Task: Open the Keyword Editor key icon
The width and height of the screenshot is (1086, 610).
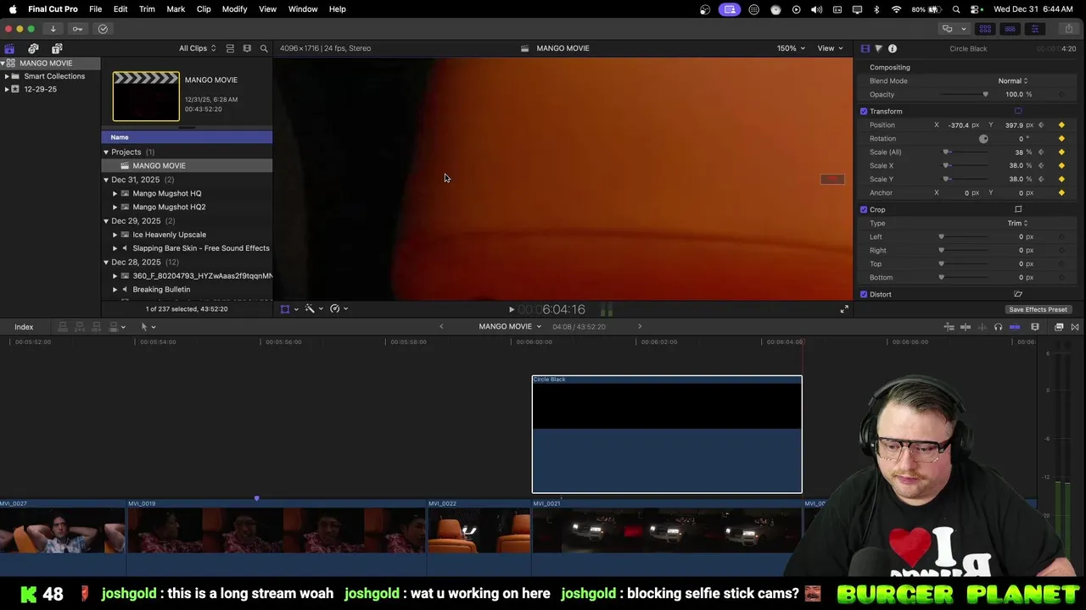Action: click(77, 29)
